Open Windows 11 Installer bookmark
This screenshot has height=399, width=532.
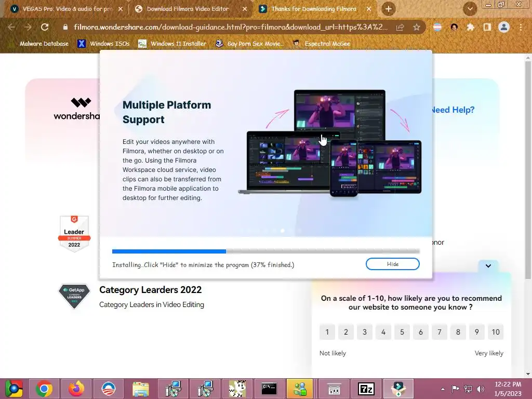[x=172, y=44]
